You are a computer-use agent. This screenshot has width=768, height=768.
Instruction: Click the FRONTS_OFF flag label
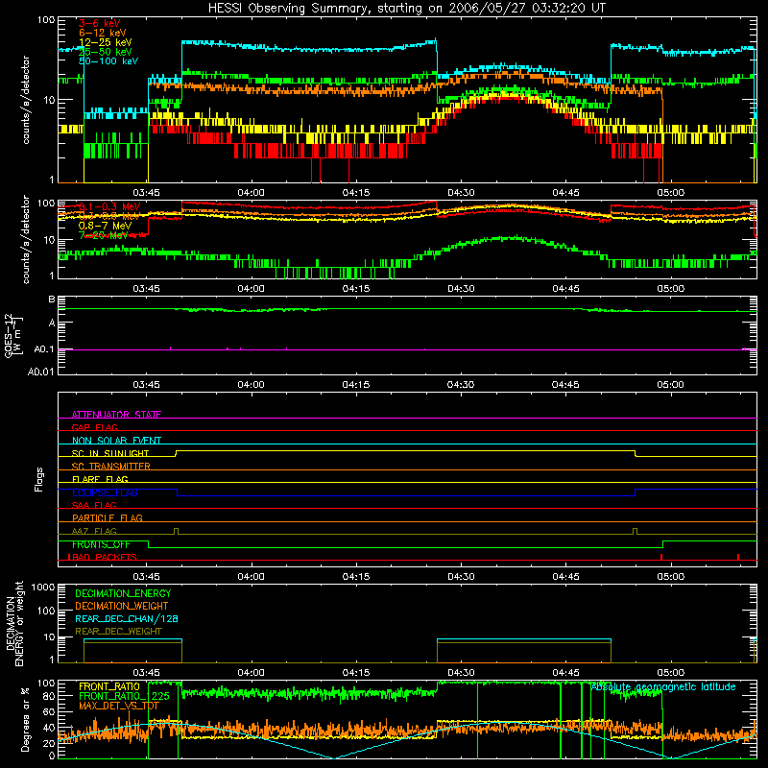(x=101, y=544)
